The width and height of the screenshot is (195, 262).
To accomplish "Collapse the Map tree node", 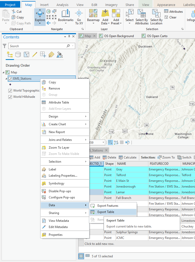I will click(x=3, y=72).
